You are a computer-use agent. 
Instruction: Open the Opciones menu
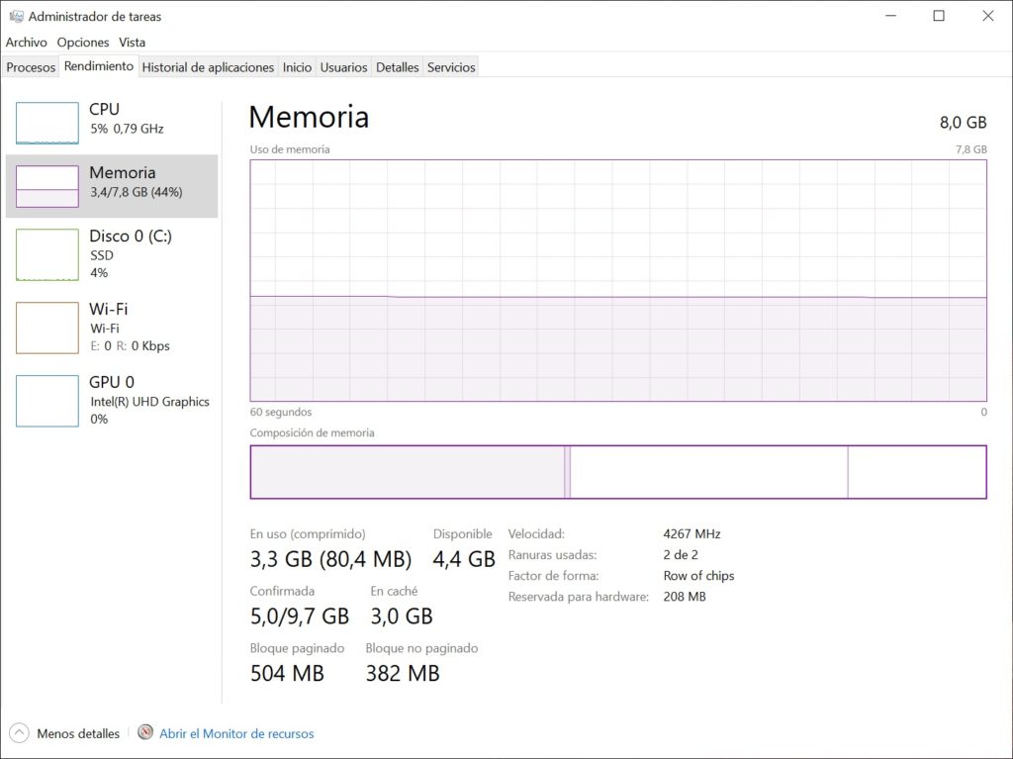pyautogui.click(x=83, y=43)
